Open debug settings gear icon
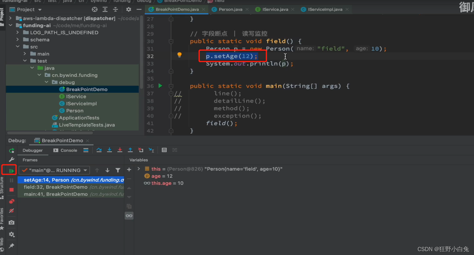 pos(11,234)
